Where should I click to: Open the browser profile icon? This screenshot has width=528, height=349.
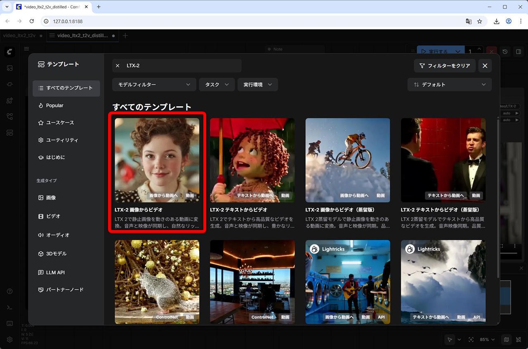click(x=509, y=21)
